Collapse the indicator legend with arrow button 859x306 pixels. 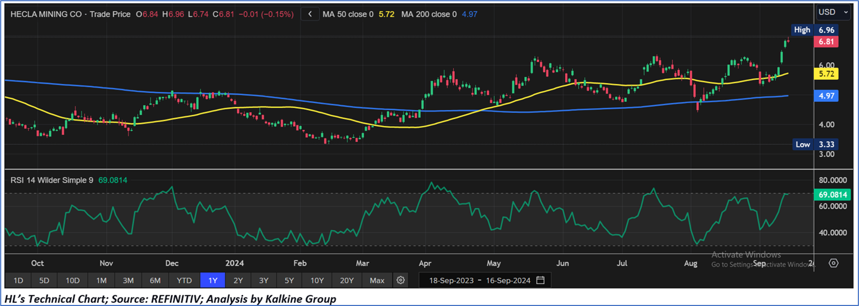tap(310, 14)
